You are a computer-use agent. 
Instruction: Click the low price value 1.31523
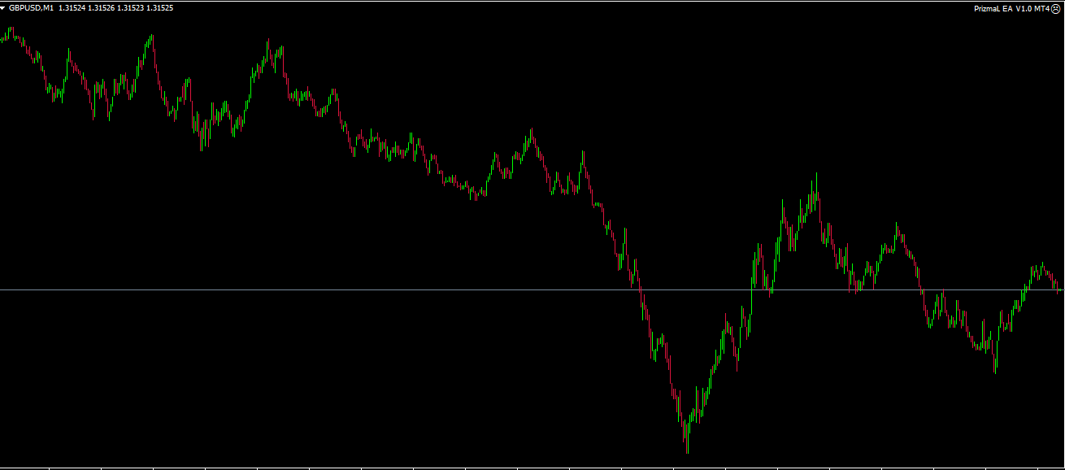point(131,8)
